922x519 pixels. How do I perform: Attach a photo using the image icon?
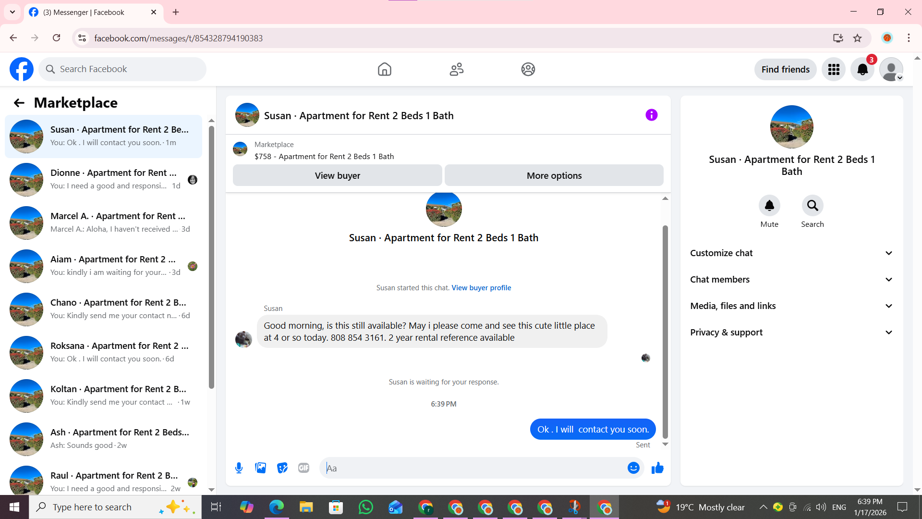coord(260,468)
